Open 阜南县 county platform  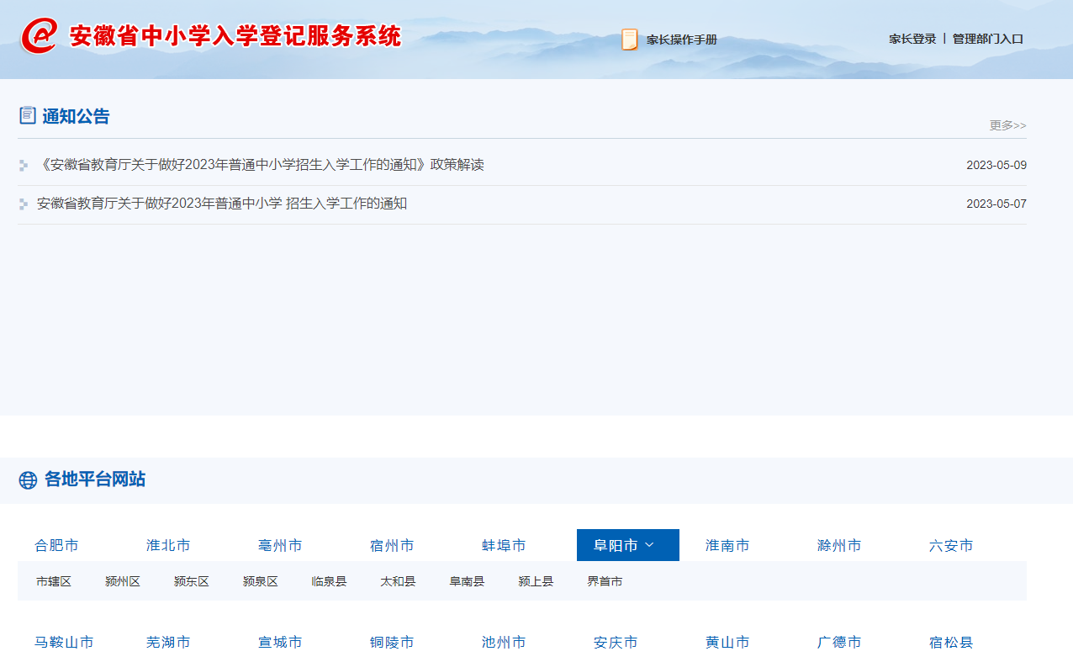point(467,581)
